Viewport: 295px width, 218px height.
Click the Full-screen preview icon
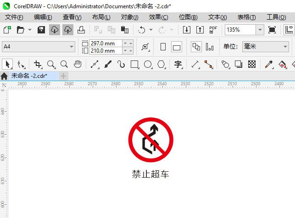click(272, 30)
